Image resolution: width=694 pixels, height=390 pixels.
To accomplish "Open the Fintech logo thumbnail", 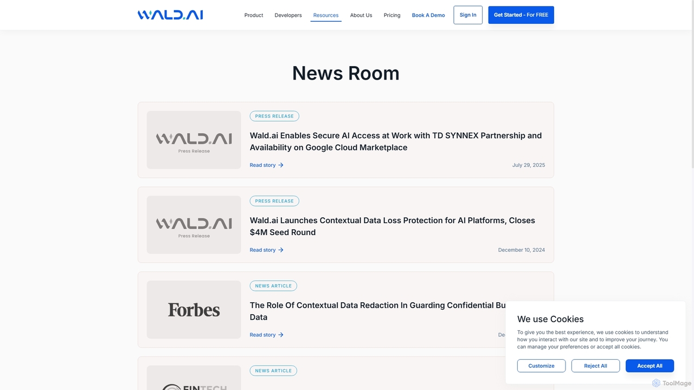I will point(194,378).
